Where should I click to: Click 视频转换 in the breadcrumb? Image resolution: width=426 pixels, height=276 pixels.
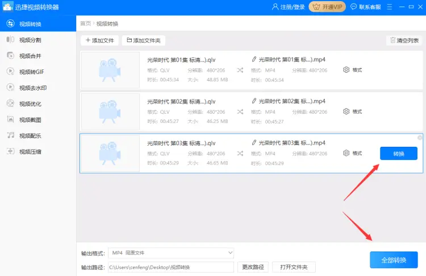tap(107, 23)
